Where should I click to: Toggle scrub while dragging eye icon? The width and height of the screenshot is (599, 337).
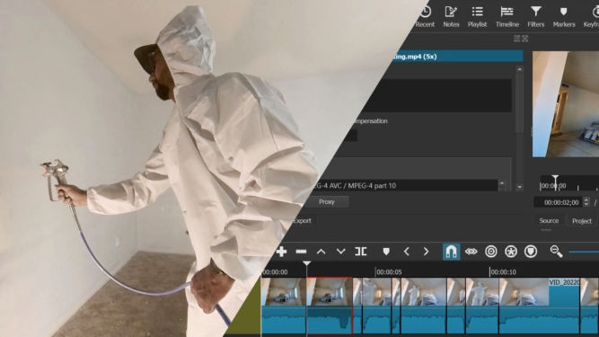coord(471,252)
